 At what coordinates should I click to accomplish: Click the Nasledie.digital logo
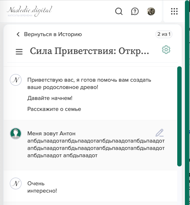(x=30, y=11)
